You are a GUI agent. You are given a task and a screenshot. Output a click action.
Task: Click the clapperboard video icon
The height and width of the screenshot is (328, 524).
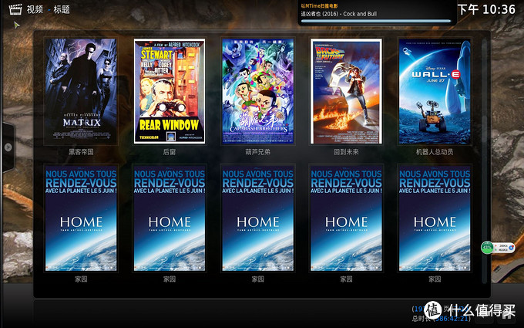[x=15, y=9]
